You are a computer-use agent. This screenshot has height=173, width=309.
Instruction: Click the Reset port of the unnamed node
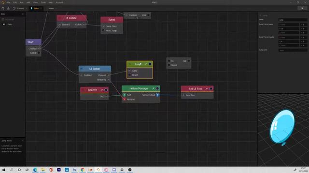pos(169,65)
